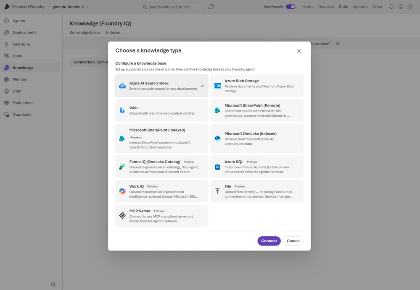The width and height of the screenshot is (420, 290).
Task: Choose the Work IQ title
Action: [x=137, y=186]
